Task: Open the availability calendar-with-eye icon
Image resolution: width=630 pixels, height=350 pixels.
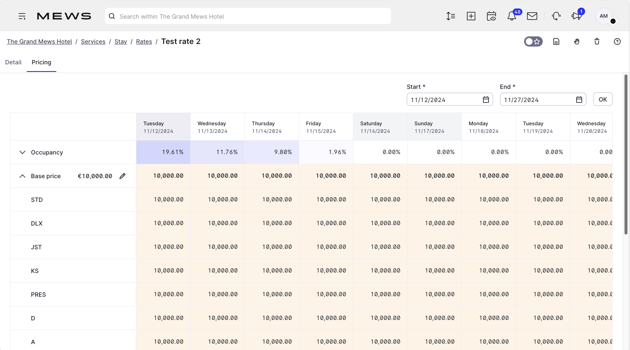Action: click(491, 16)
